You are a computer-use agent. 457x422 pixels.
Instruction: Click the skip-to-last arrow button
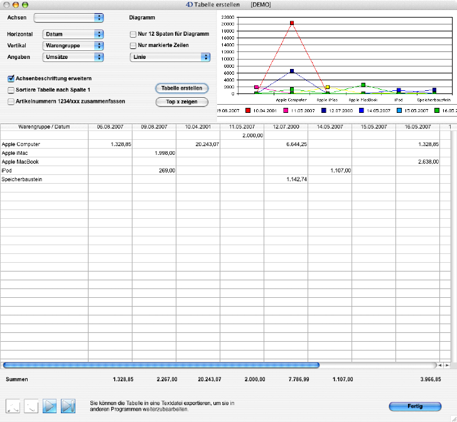[x=68, y=406]
